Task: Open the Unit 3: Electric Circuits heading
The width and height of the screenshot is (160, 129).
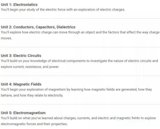Action: point(21,55)
